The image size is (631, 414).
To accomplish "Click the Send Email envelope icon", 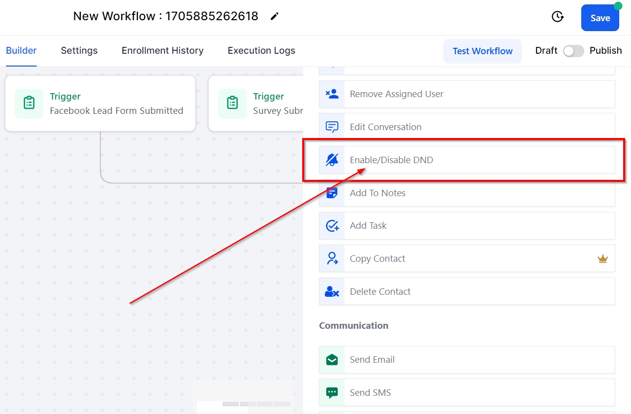I will 332,360.
